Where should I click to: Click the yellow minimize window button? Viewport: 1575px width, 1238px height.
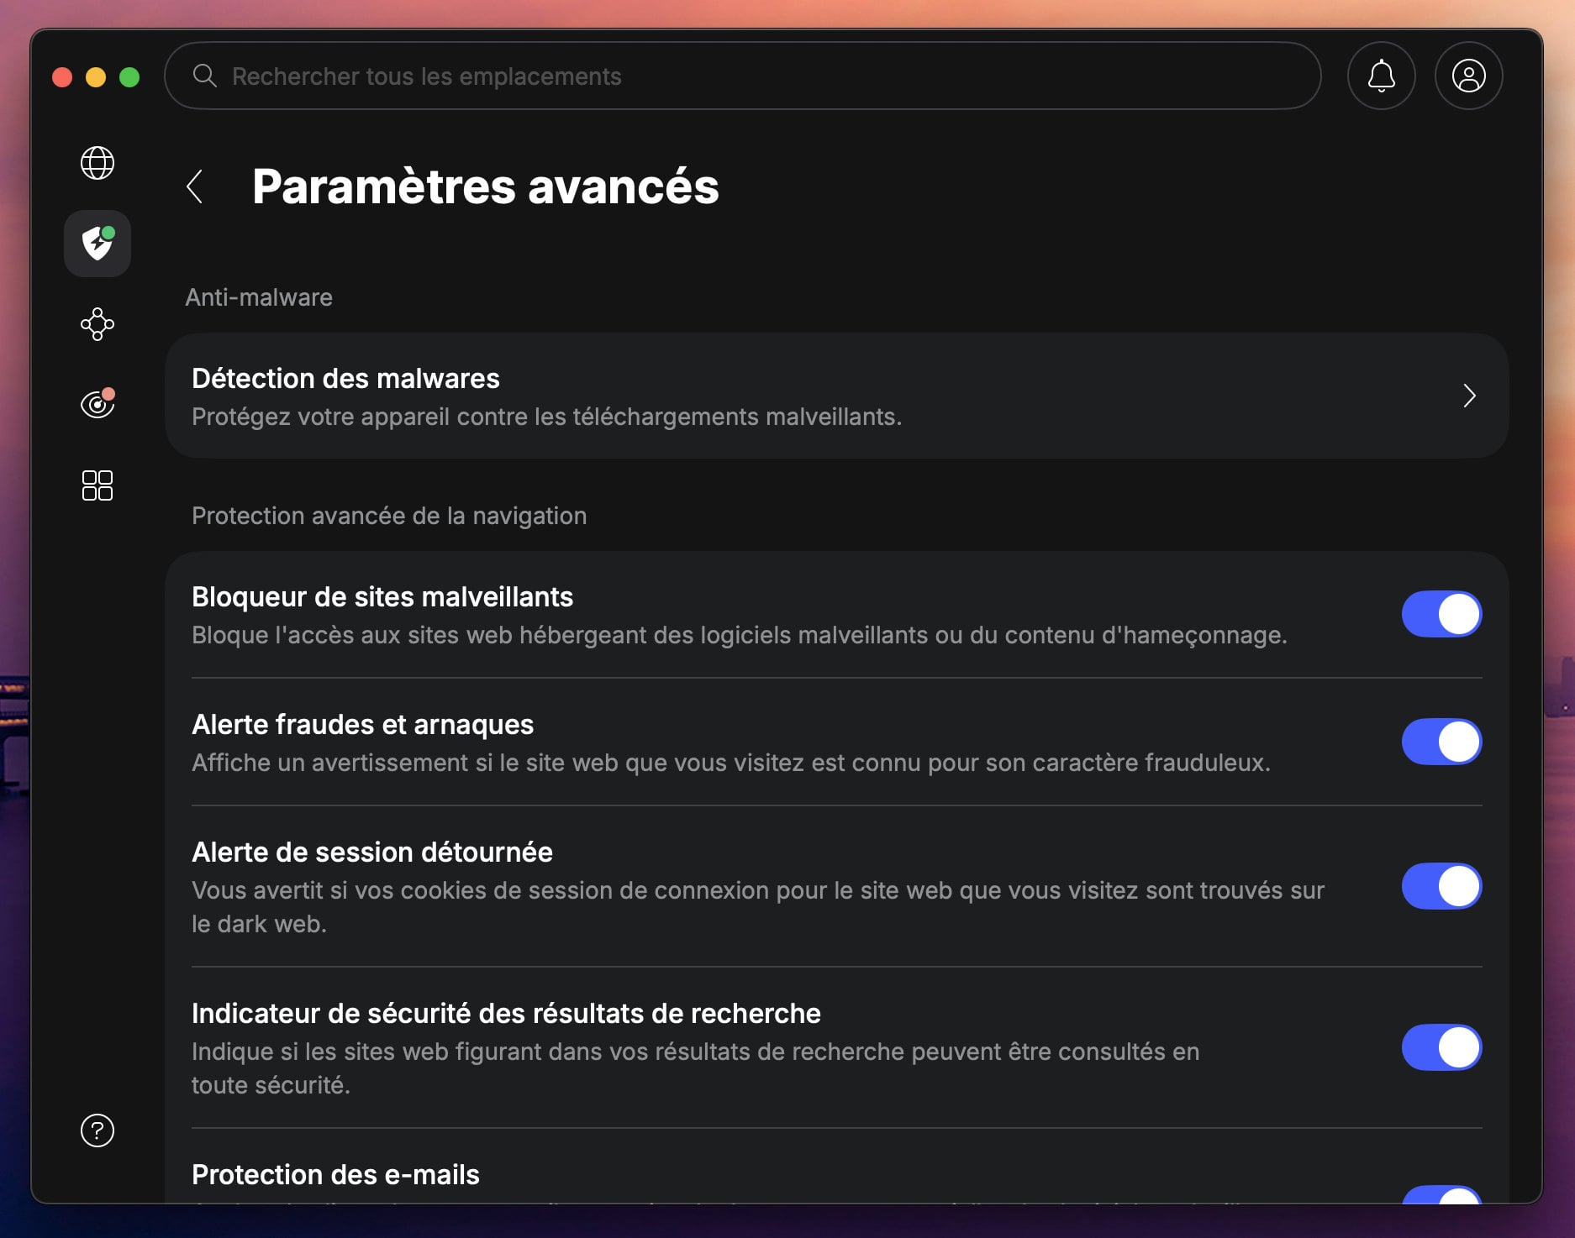(x=96, y=77)
